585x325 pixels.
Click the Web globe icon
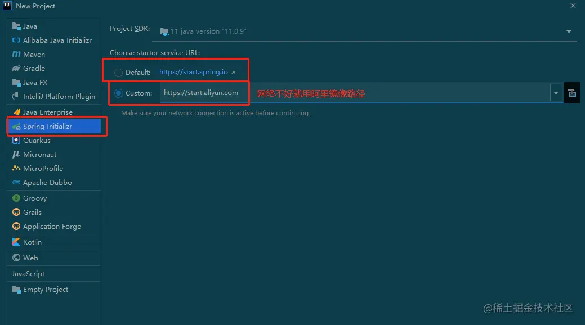[16, 258]
